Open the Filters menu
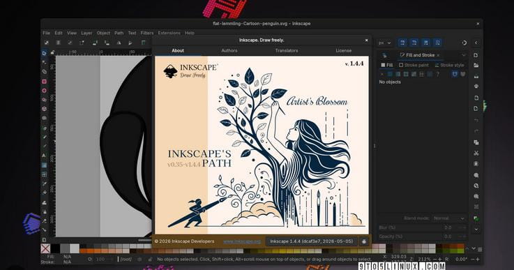This screenshot has height=270, width=514. [x=147, y=33]
